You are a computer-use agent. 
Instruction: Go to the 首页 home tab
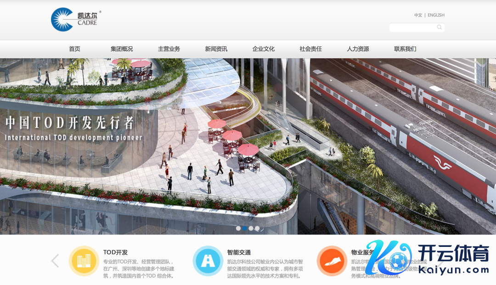pos(74,49)
